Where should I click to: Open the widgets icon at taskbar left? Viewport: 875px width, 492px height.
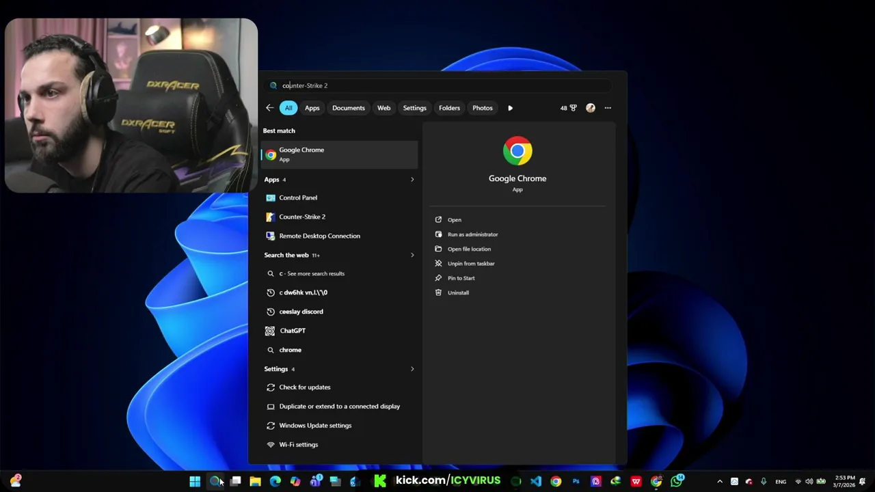15,481
